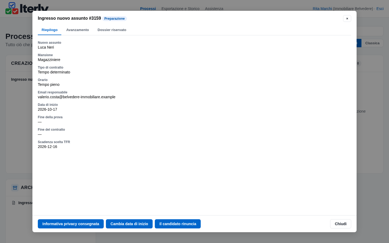Screen dimensions: 389x243
Task: Open the Dossier riservato tab
Action: (x=112, y=30)
